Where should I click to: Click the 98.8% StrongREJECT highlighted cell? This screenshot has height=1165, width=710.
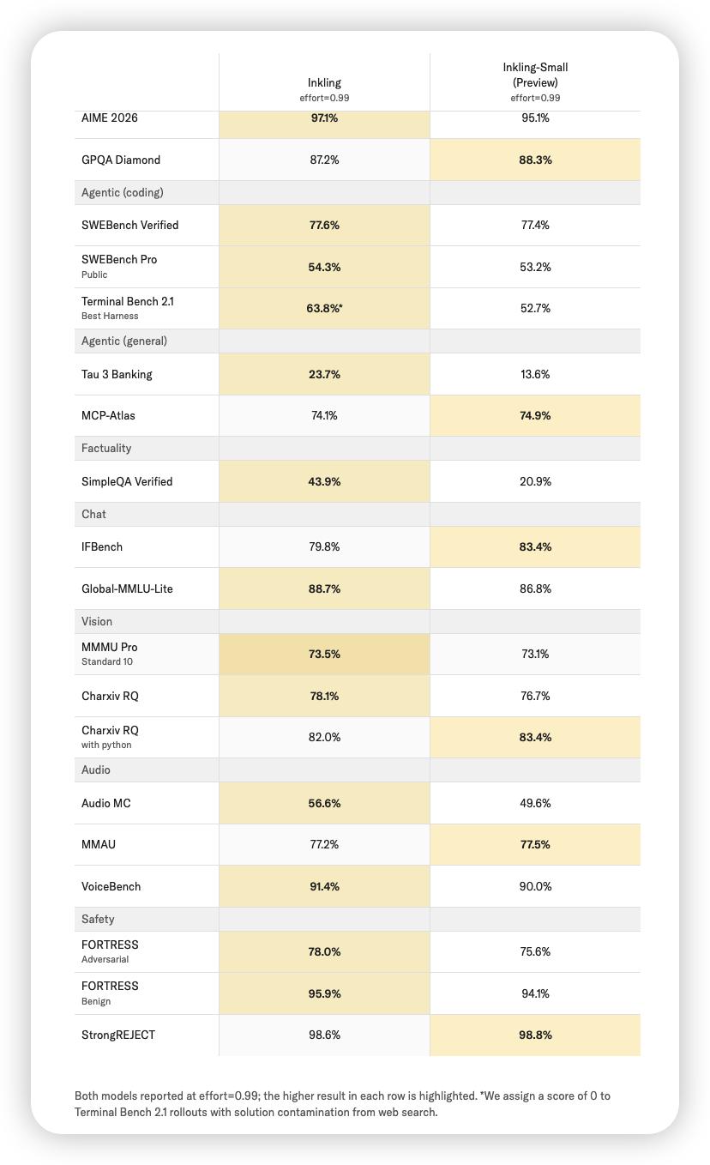535,1035
